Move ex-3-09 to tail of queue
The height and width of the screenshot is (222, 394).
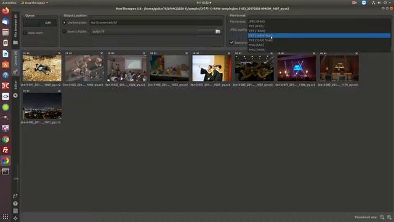pyautogui.click(x=28, y=91)
